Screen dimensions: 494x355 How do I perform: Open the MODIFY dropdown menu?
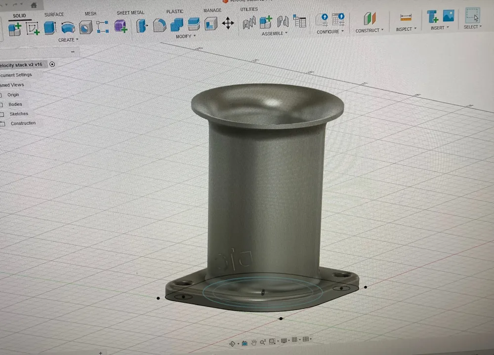[186, 36]
